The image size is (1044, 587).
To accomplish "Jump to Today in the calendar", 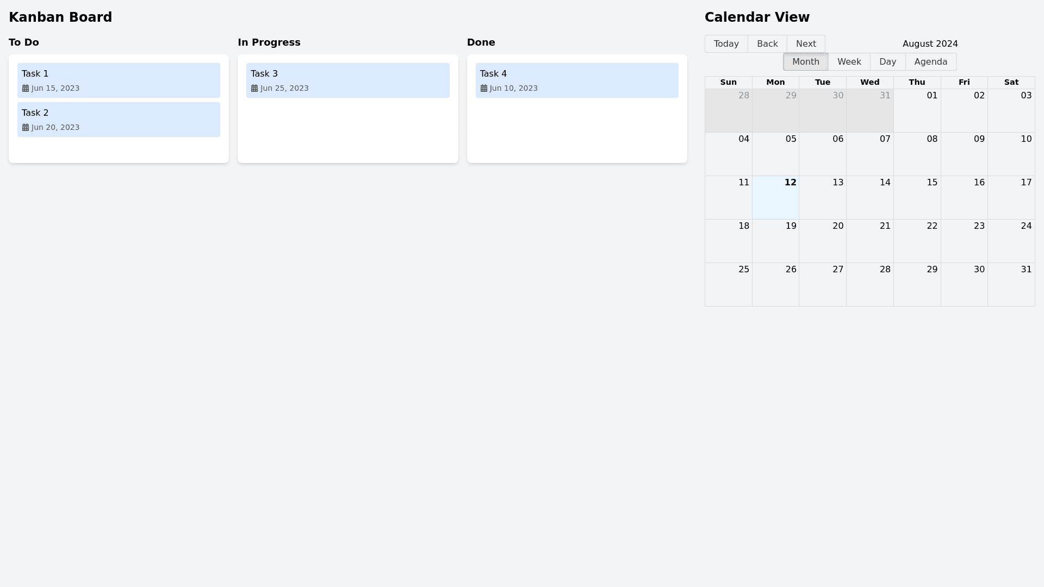I will point(726,44).
